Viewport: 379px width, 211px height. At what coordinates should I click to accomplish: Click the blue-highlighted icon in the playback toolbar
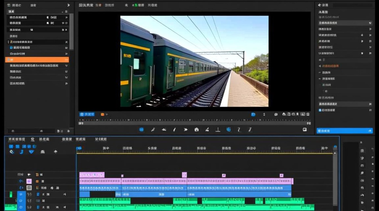pyautogui.click(x=142, y=130)
